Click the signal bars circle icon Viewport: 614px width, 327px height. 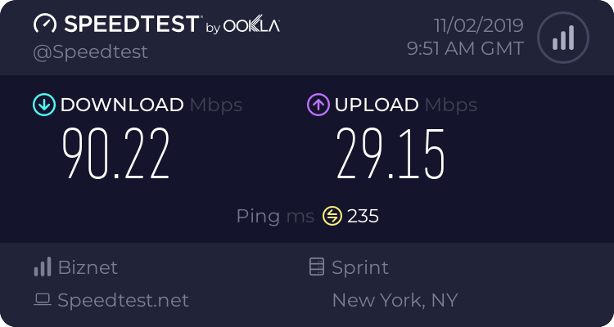[562, 37]
